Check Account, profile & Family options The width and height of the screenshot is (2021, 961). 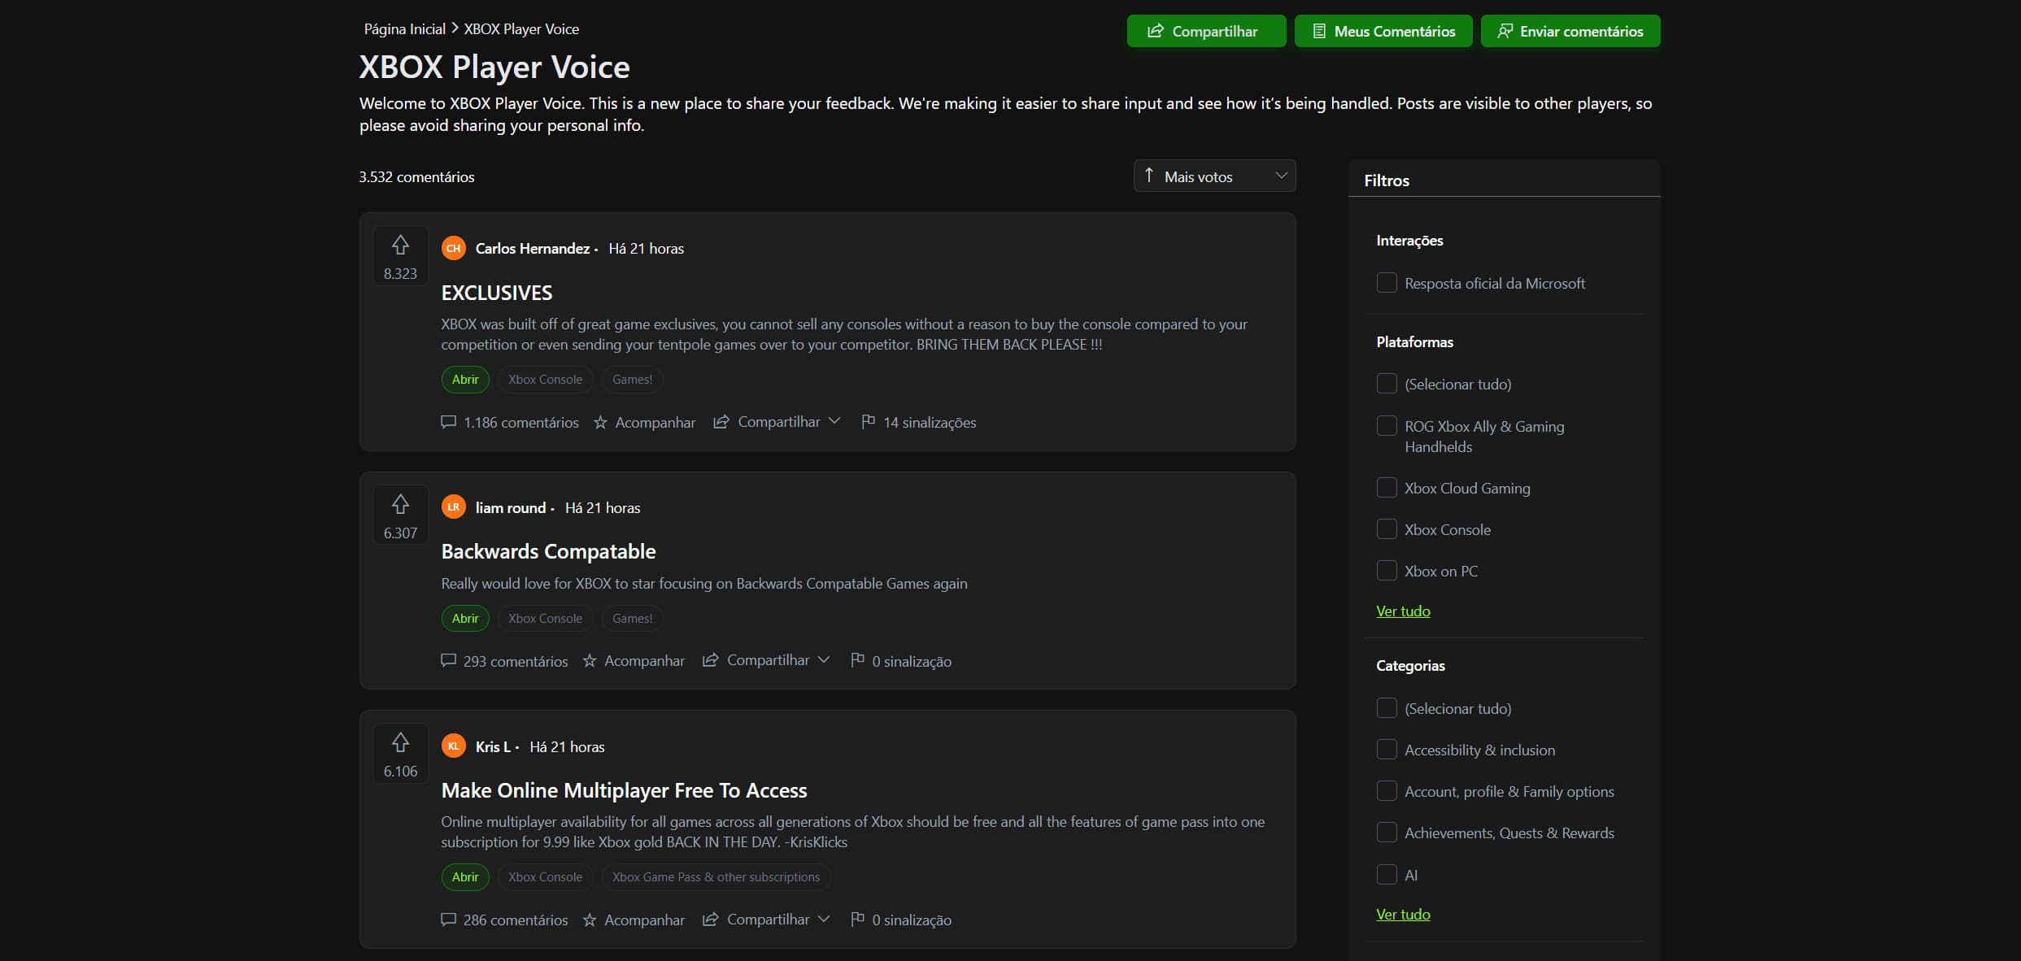pos(1387,790)
